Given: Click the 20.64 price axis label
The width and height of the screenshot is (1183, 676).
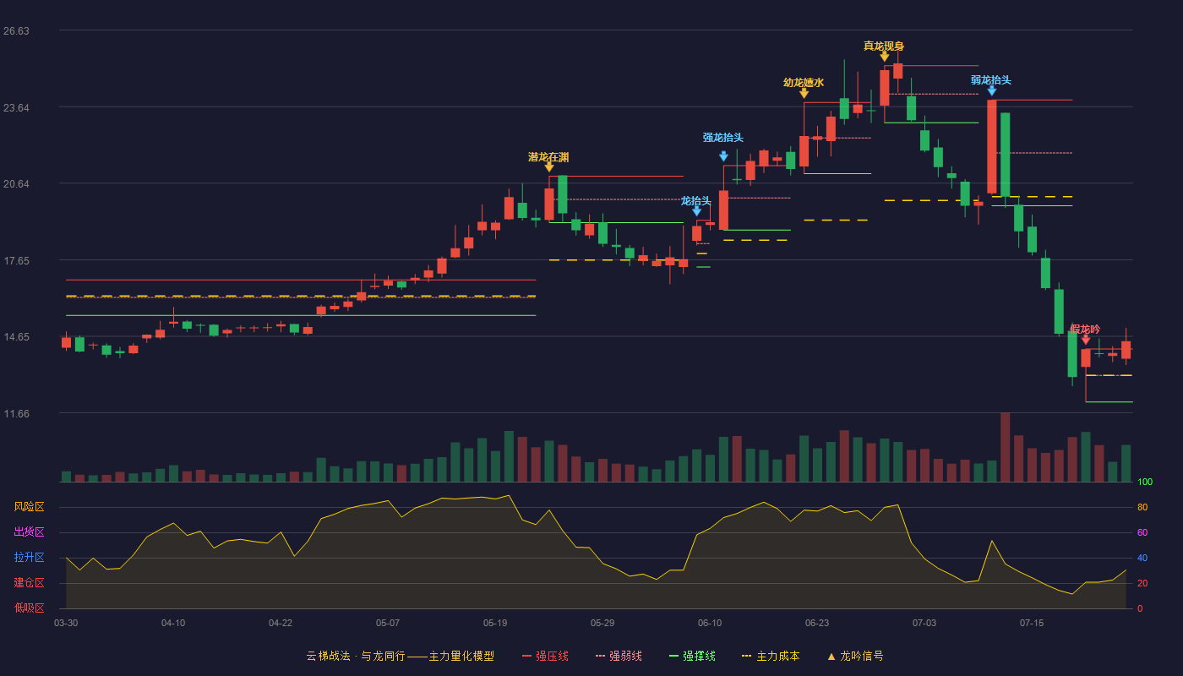Looking at the screenshot, I should click(16, 184).
